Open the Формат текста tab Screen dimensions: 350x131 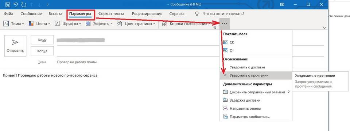pos(111,14)
